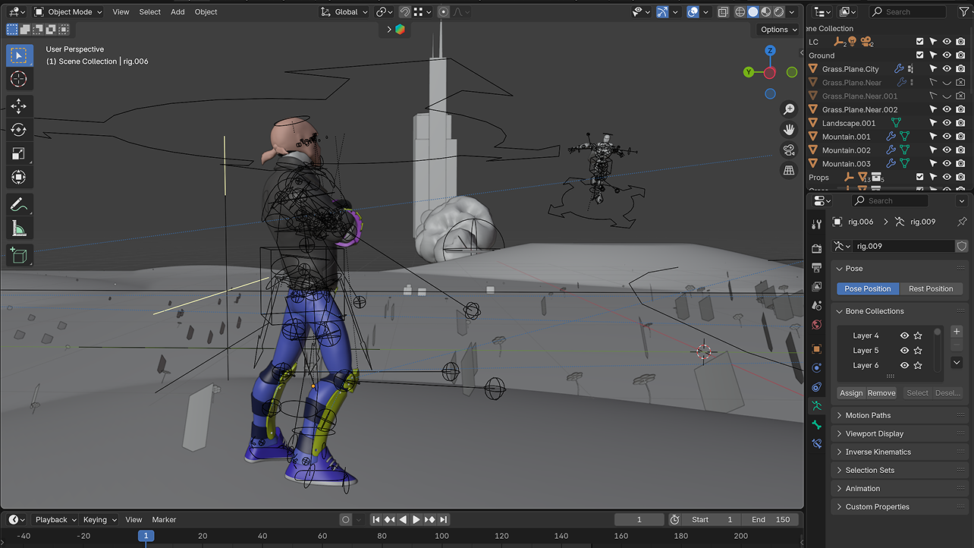Open the Object Mode dropdown
974x548 pixels.
(x=69, y=11)
